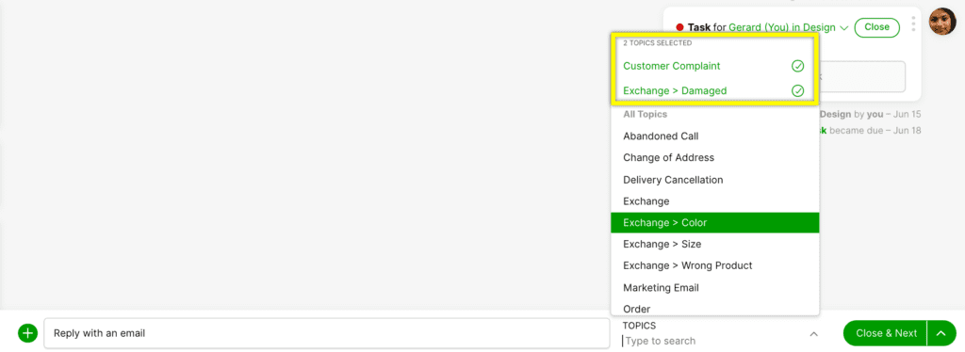The image size is (965, 352).
Task: Click the Type to search topics field
Action: tap(714, 341)
